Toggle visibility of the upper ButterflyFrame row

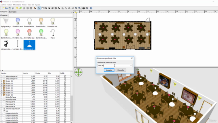65,97
